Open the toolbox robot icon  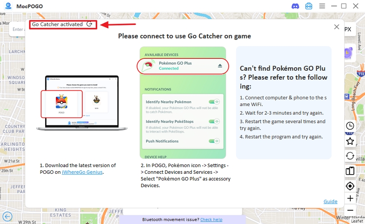coord(309,6)
